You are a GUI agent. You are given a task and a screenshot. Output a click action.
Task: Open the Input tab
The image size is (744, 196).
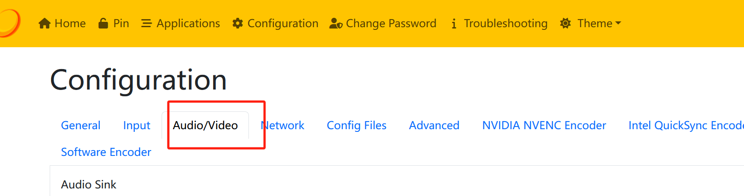click(137, 126)
